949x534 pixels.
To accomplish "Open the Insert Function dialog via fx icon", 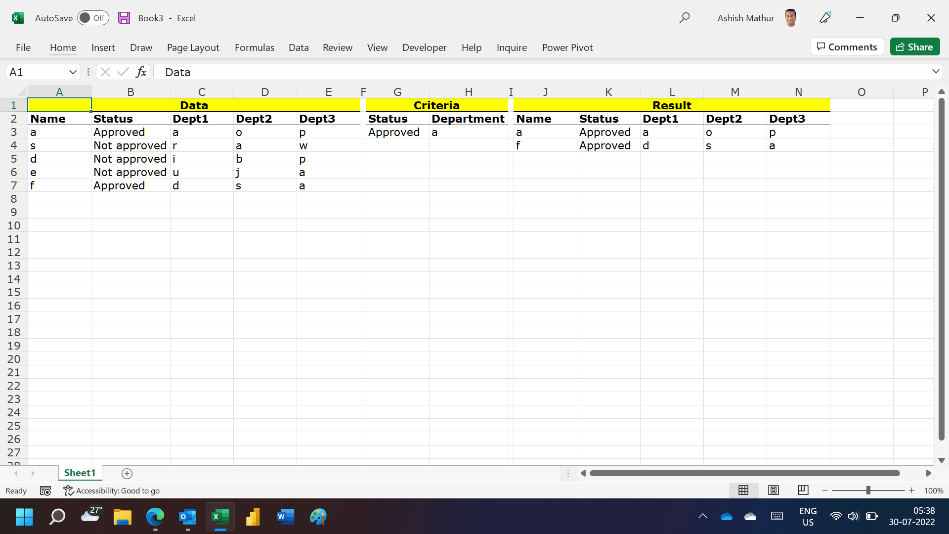I will (141, 72).
